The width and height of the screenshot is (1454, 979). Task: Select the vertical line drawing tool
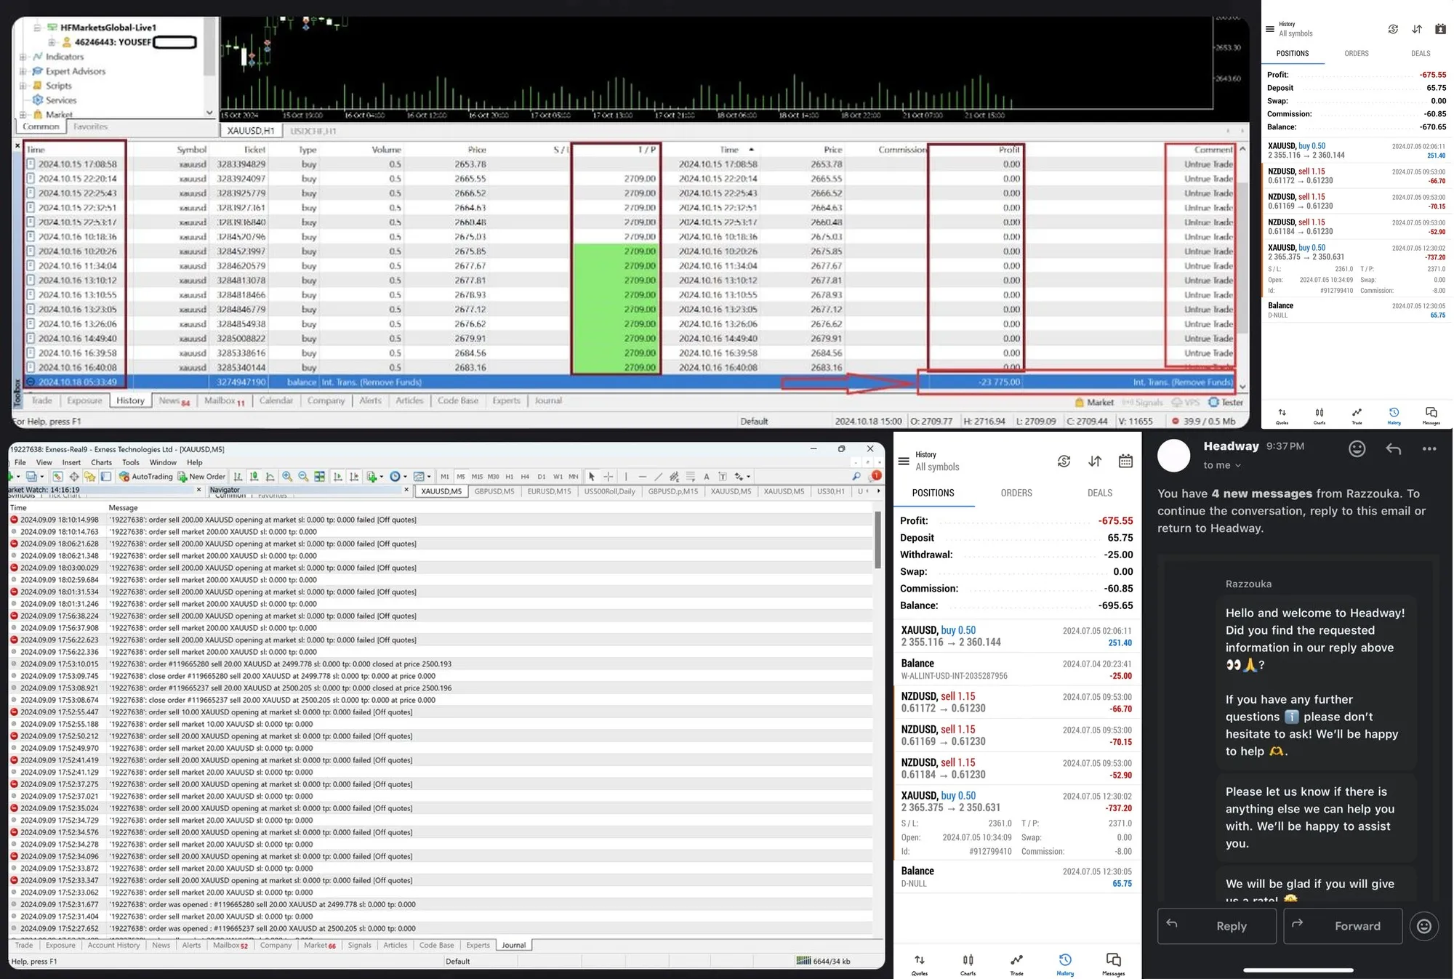626,477
